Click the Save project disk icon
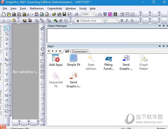 64,14
